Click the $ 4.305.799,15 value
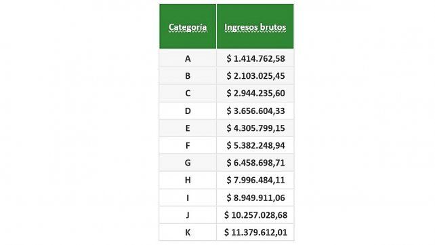Screen dimensions: 435x245 255,128
